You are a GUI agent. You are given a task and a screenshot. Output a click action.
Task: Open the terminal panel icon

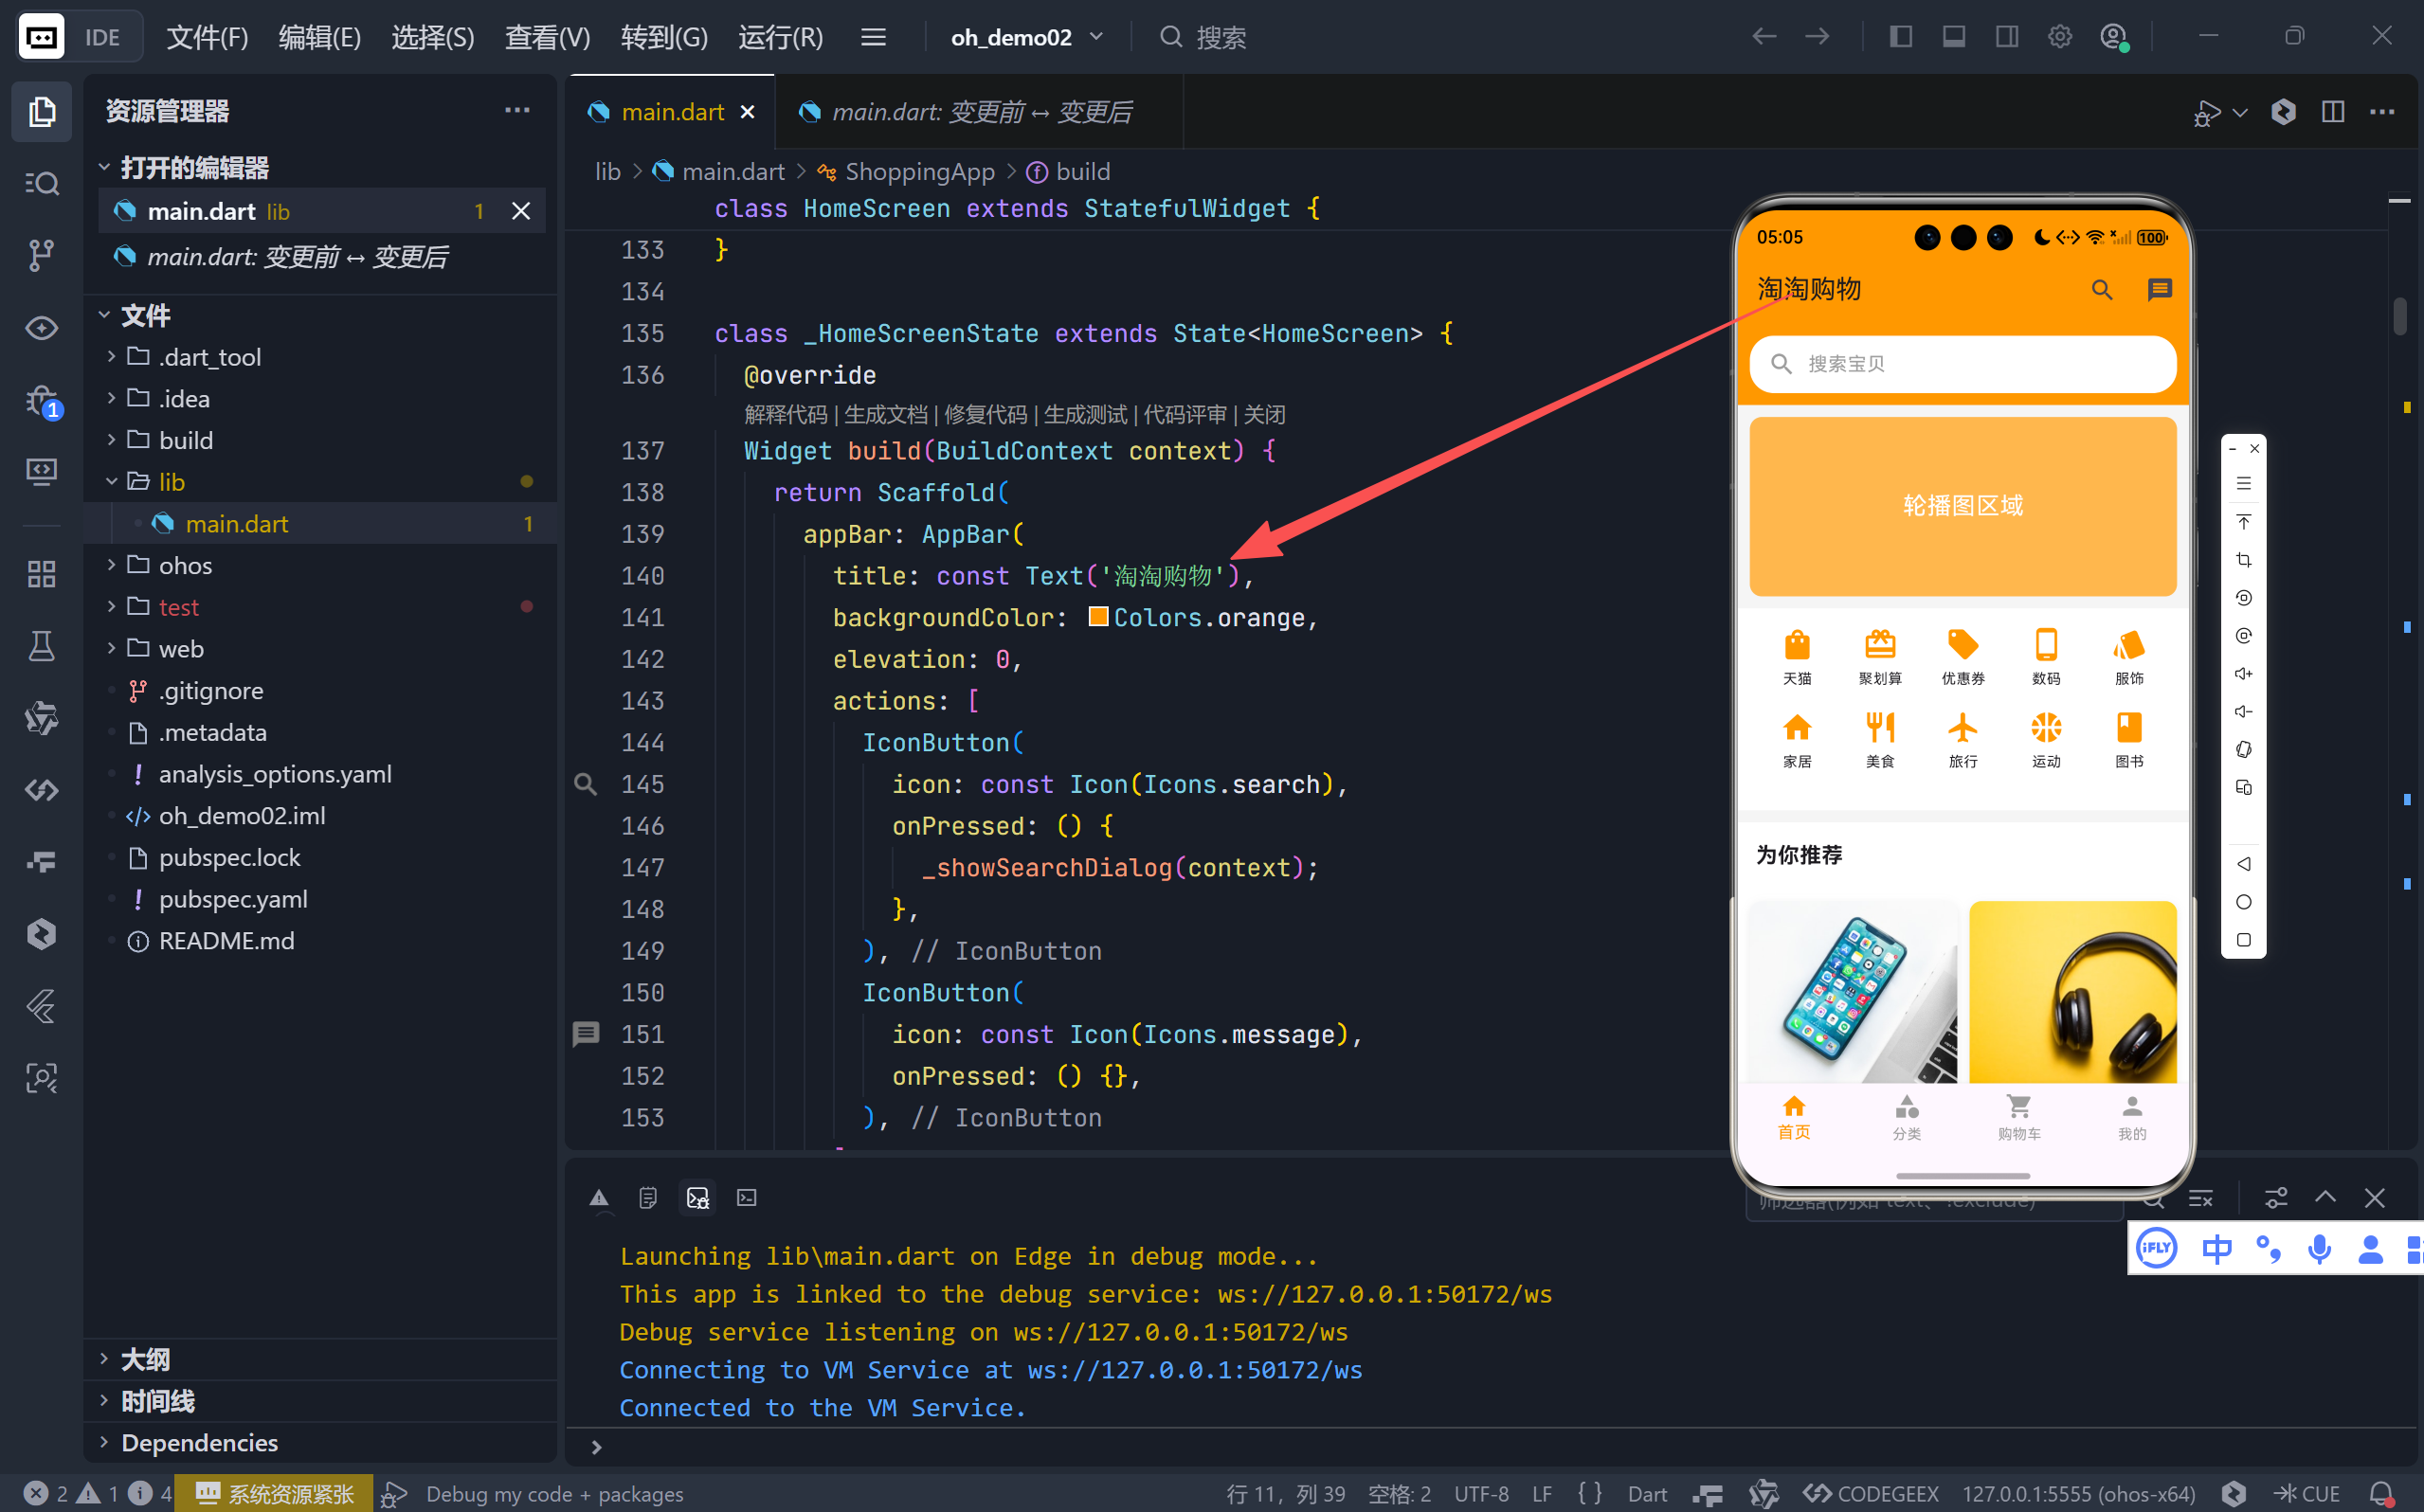pyautogui.click(x=746, y=1197)
